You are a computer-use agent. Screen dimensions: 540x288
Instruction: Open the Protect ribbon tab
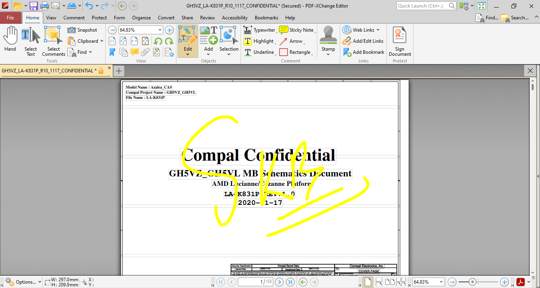point(99,18)
